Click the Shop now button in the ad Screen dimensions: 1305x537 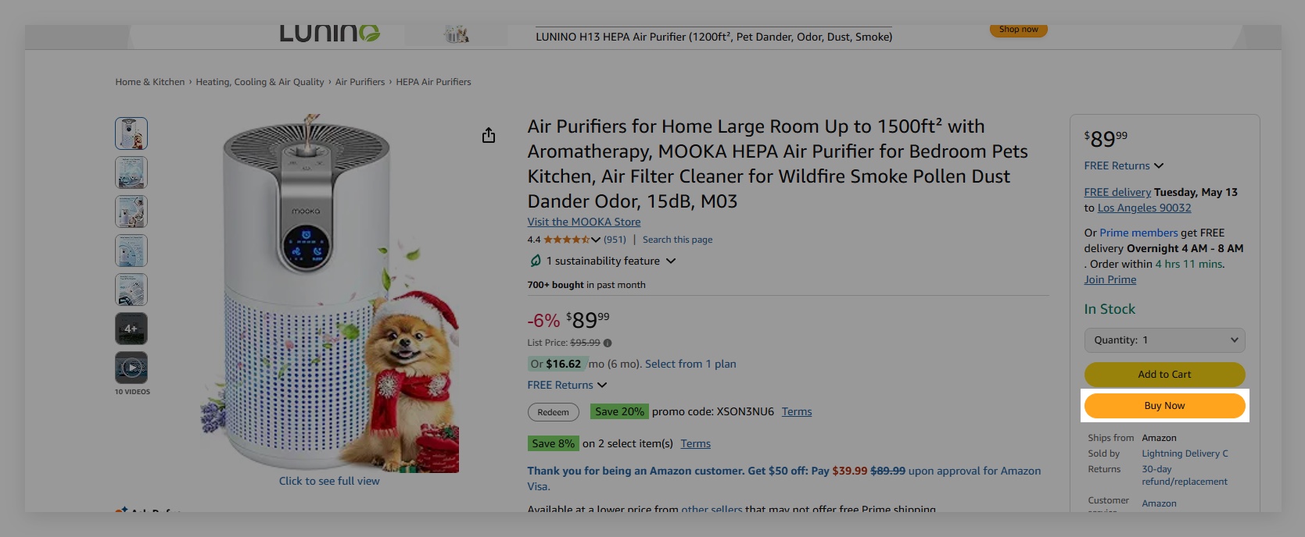tap(1018, 30)
